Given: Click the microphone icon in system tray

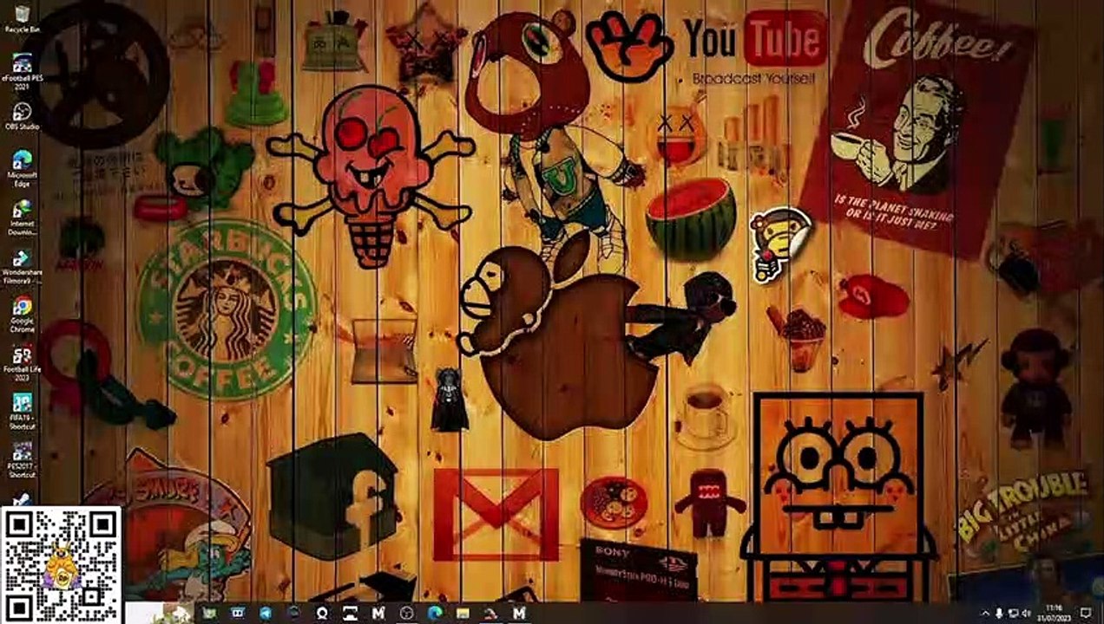Looking at the screenshot, I should click(x=1000, y=613).
